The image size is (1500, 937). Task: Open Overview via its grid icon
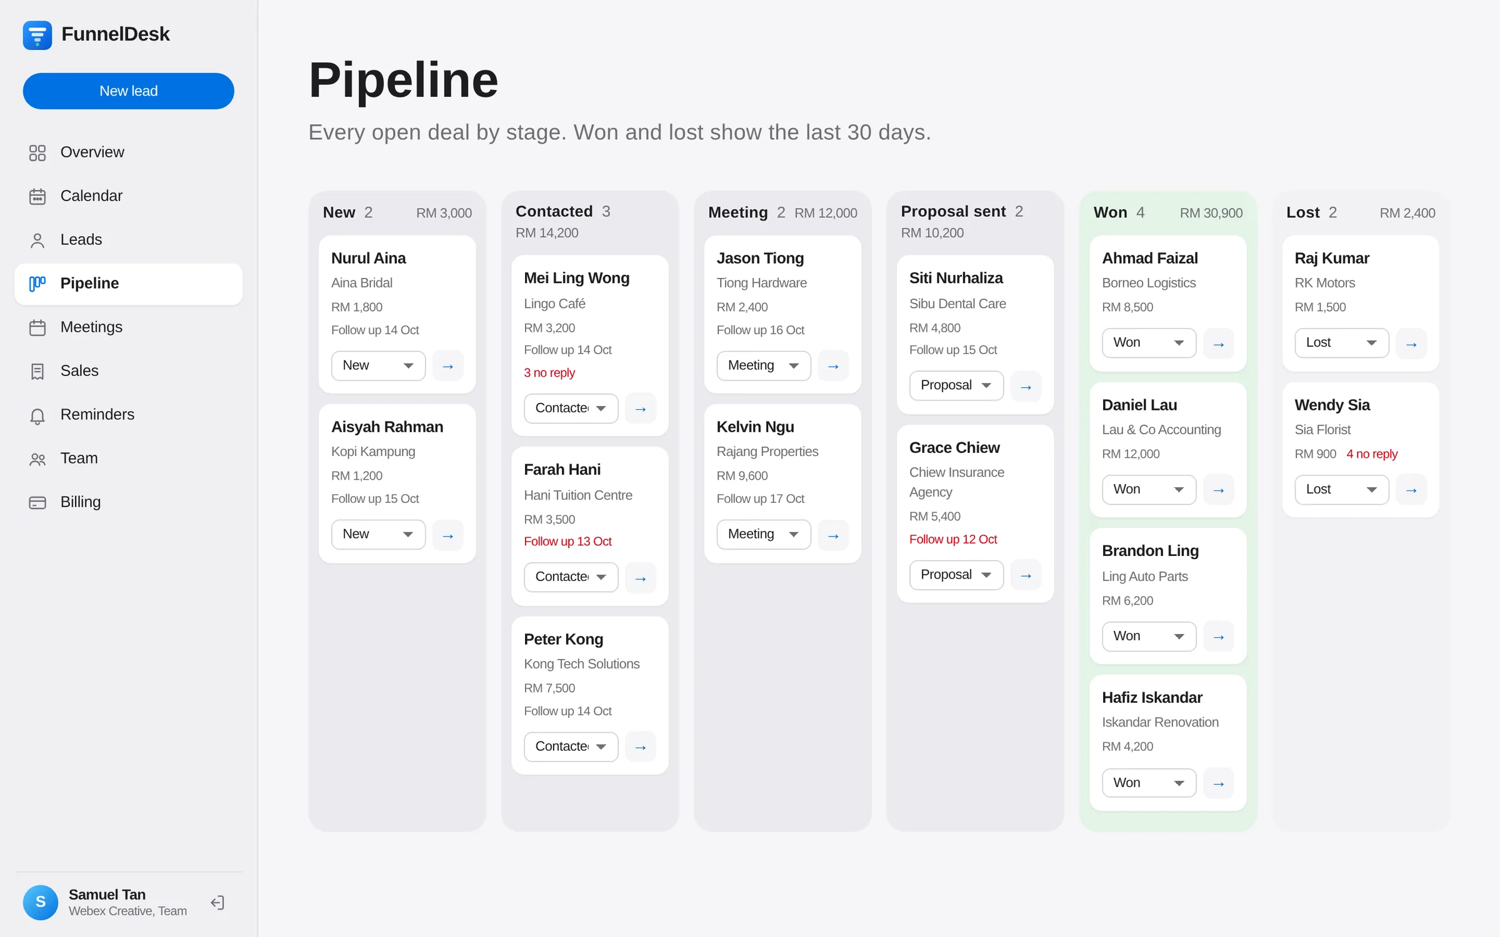pyautogui.click(x=37, y=152)
